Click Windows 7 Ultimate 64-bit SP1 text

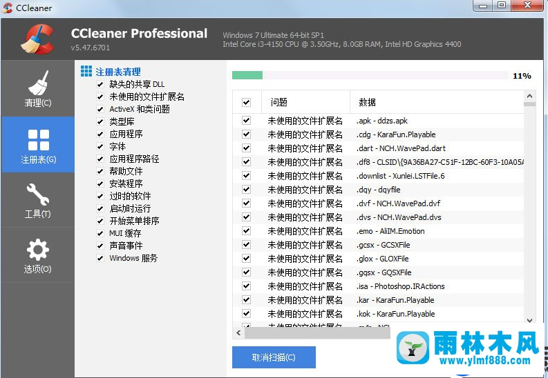click(273, 35)
